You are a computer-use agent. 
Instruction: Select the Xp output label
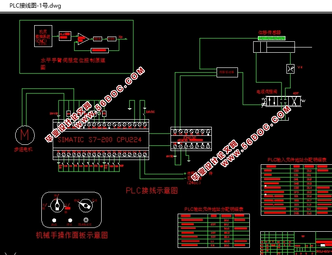click(121, 37)
